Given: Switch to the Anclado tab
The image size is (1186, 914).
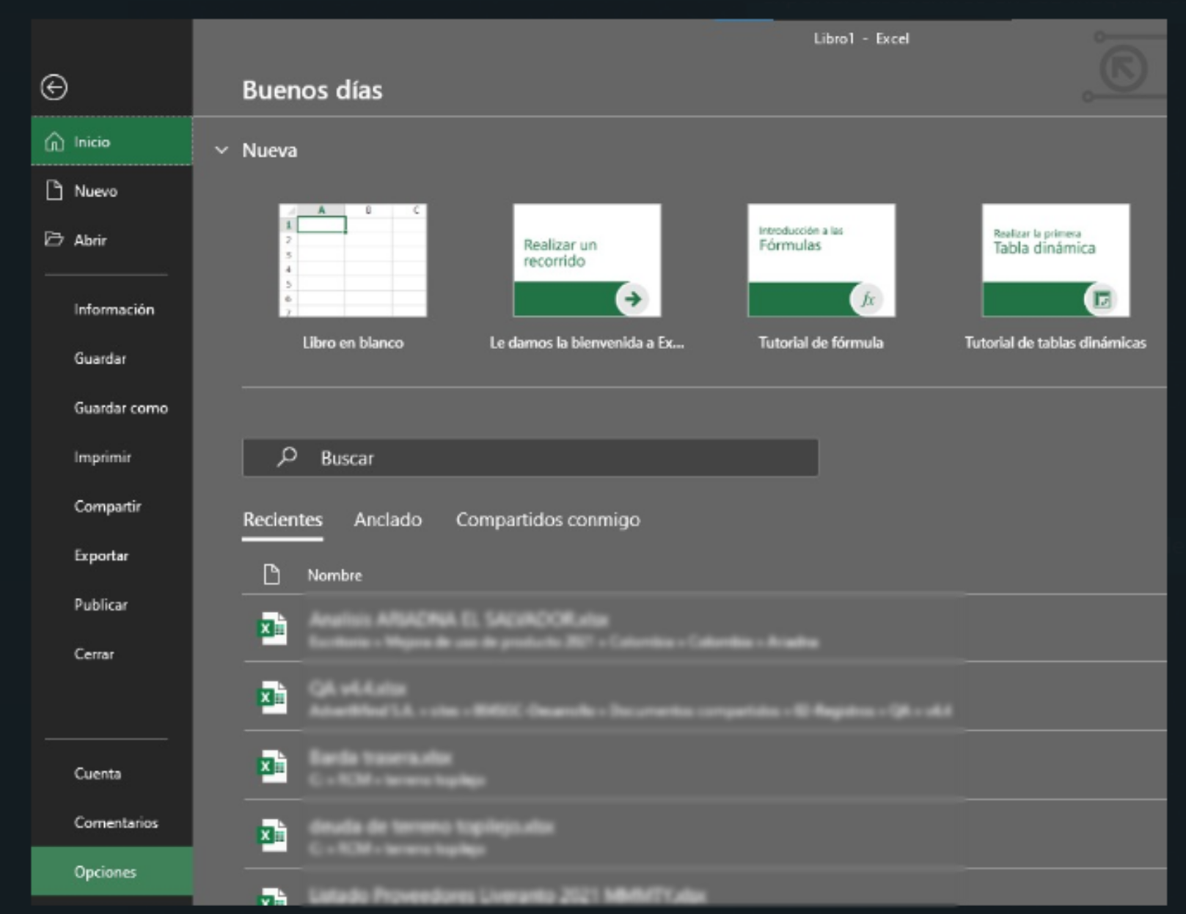Looking at the screenshot, I should click(388, 520).
